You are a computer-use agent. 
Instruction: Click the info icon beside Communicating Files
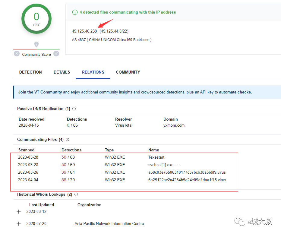68,140
